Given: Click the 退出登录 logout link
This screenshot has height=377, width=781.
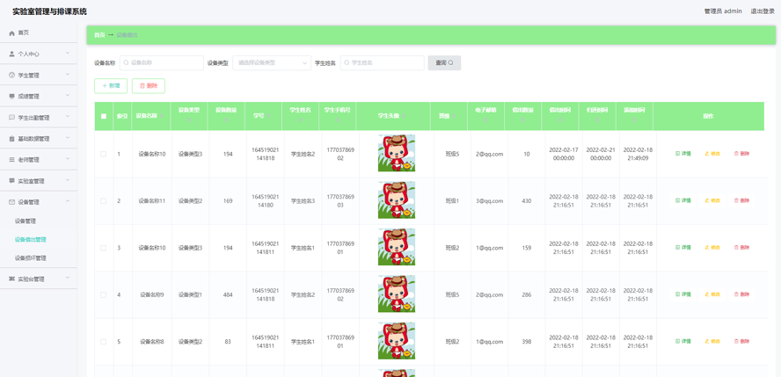Looking at the screenshot, I should [x=762, y=11].
